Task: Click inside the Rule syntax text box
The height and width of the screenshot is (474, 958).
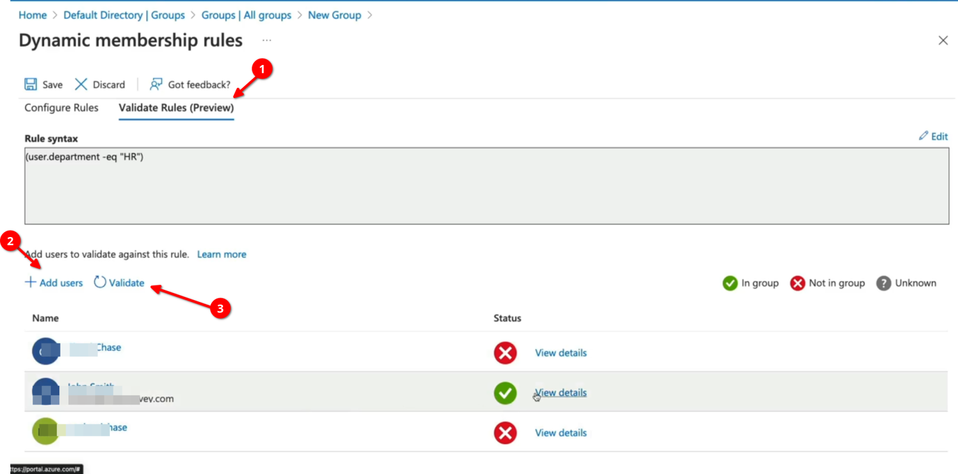Action: tap(486, 186)
